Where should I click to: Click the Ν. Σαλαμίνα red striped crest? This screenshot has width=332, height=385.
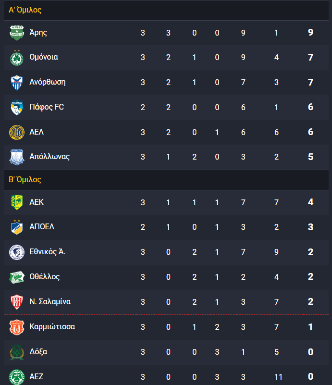coord(17,302)
